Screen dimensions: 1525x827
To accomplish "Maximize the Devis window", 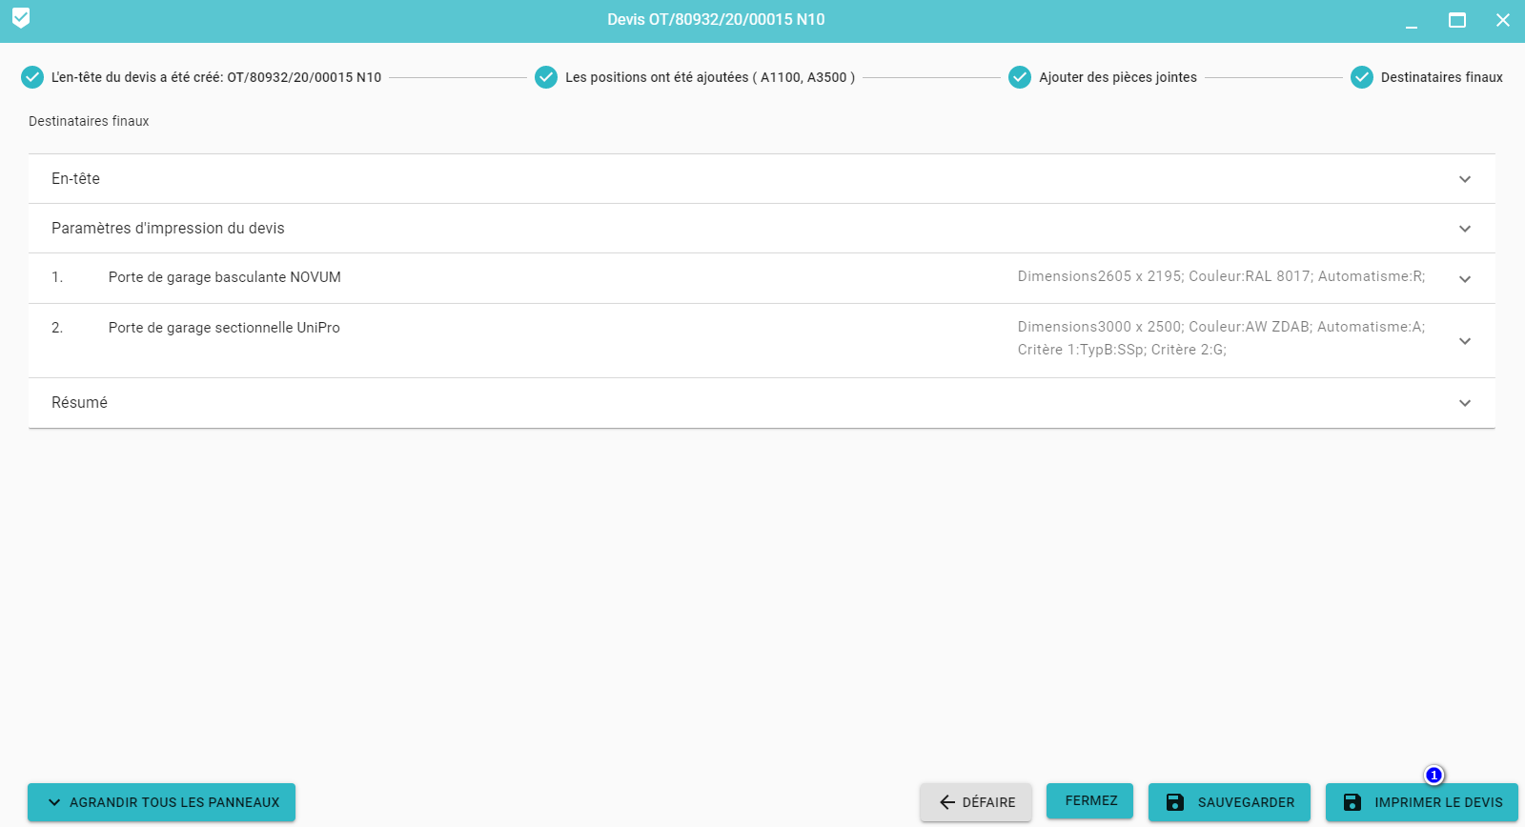I will click(x=1456, y=20).
